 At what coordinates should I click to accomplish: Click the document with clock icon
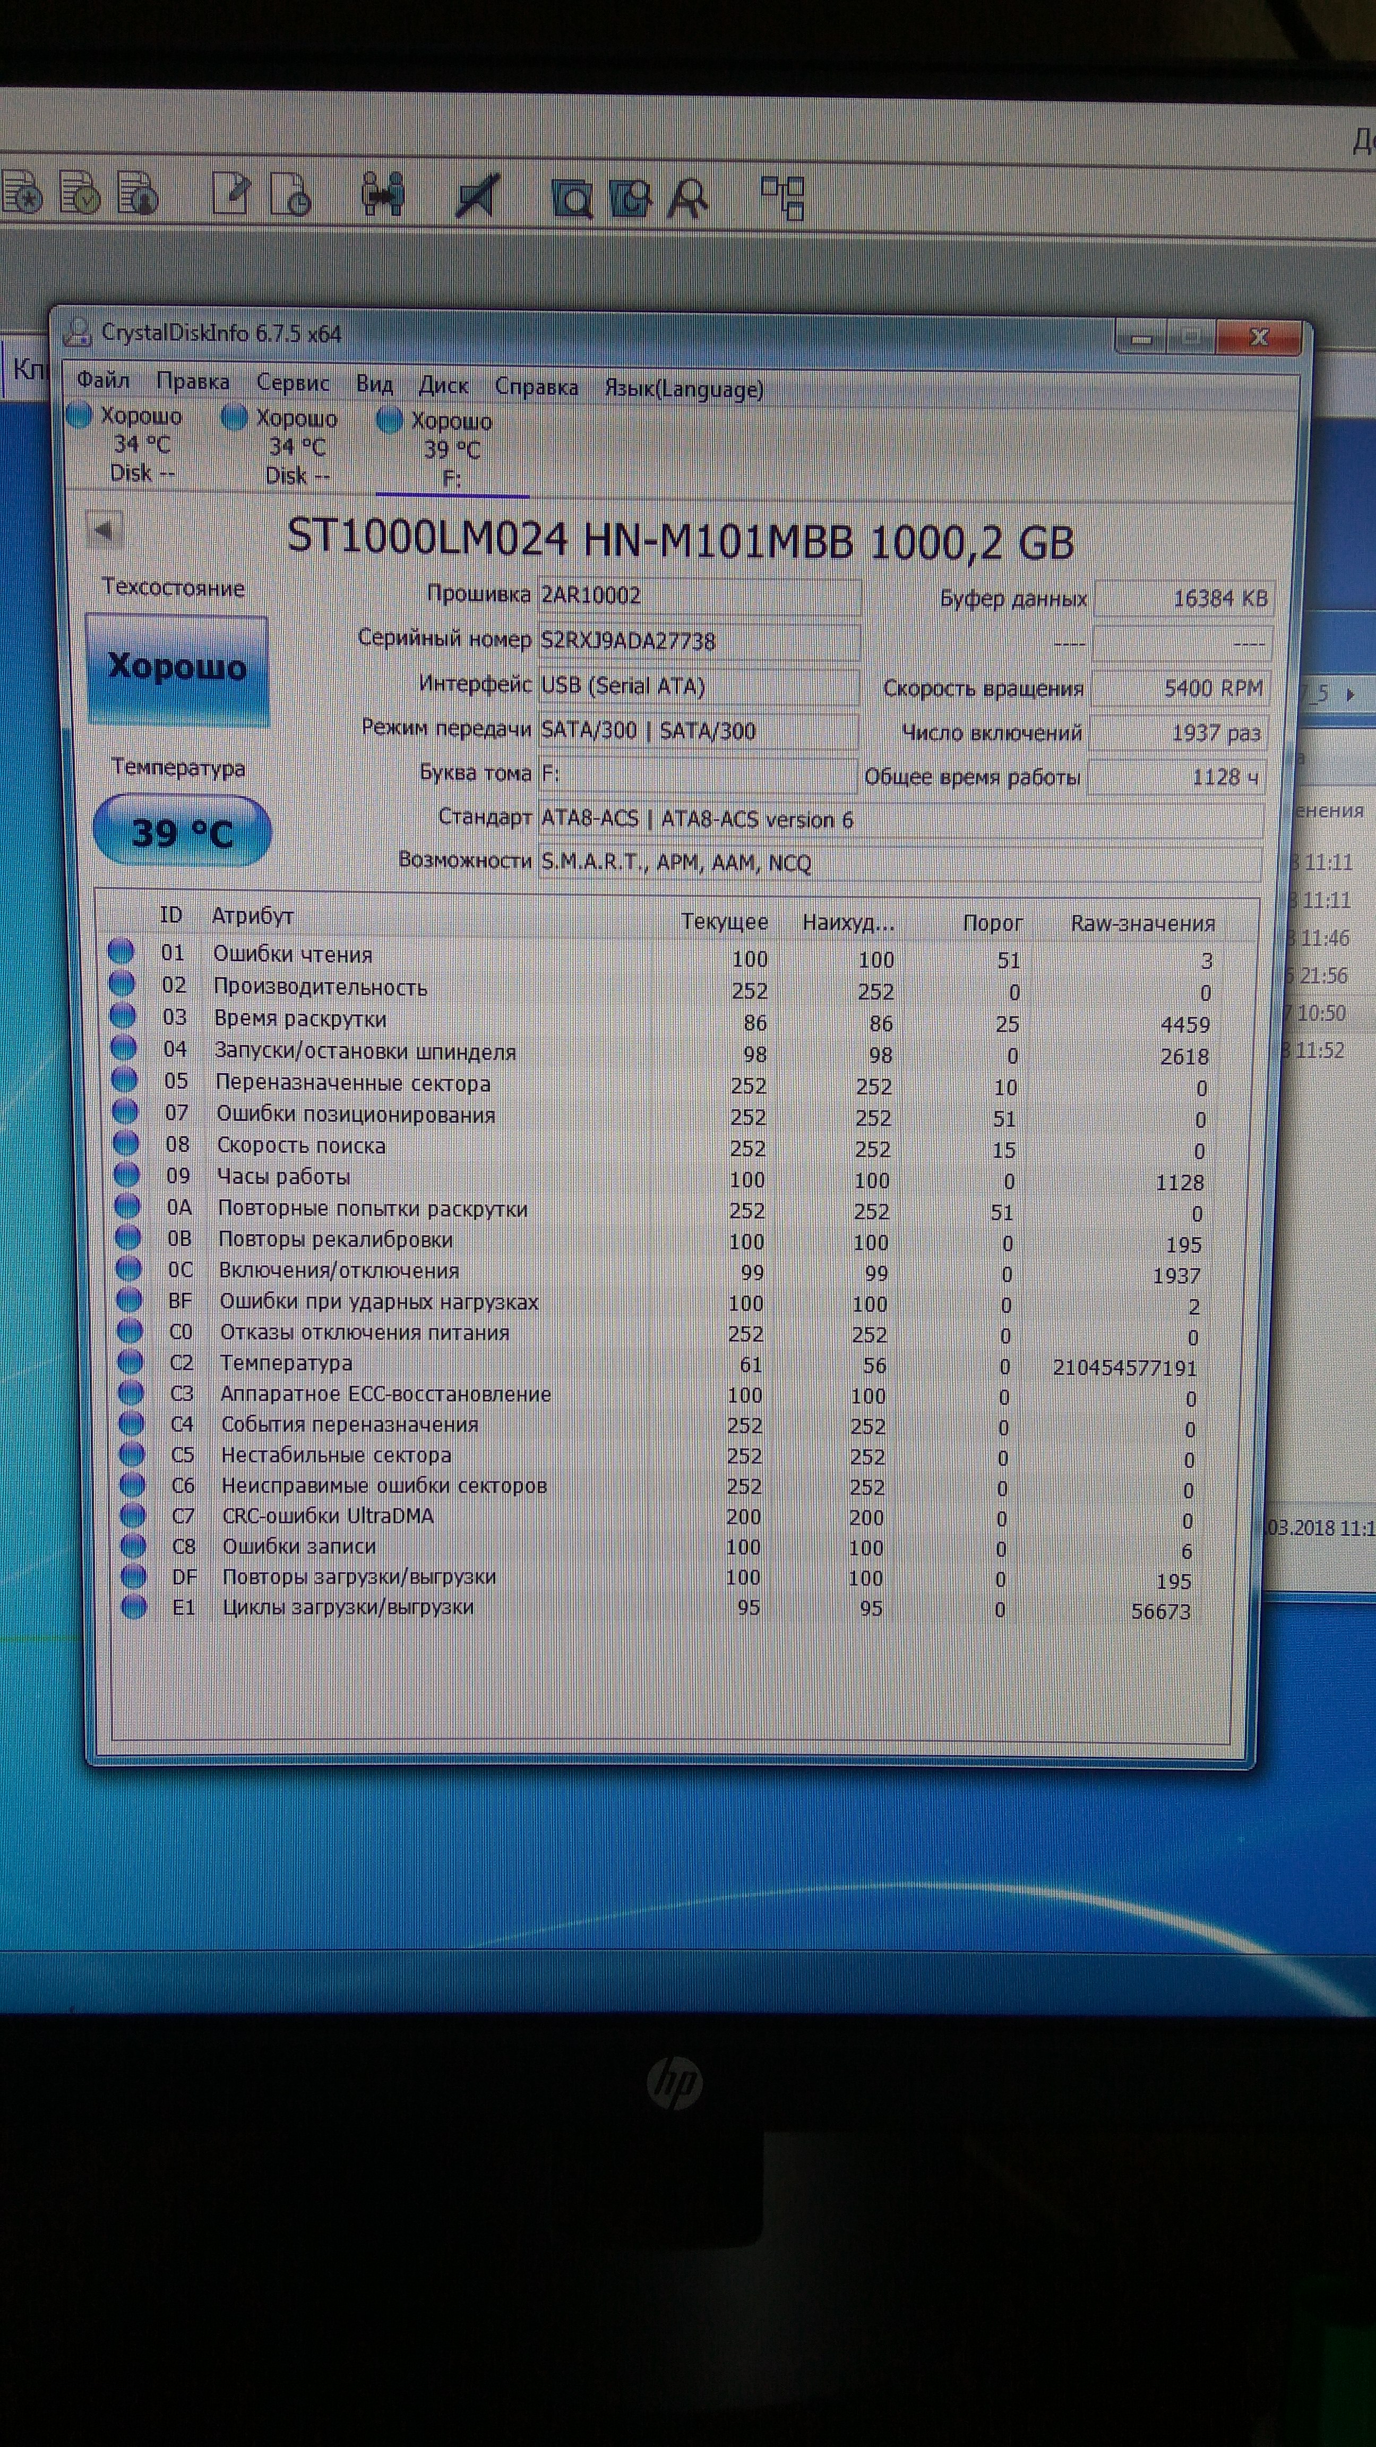click(x=290, y=194)
